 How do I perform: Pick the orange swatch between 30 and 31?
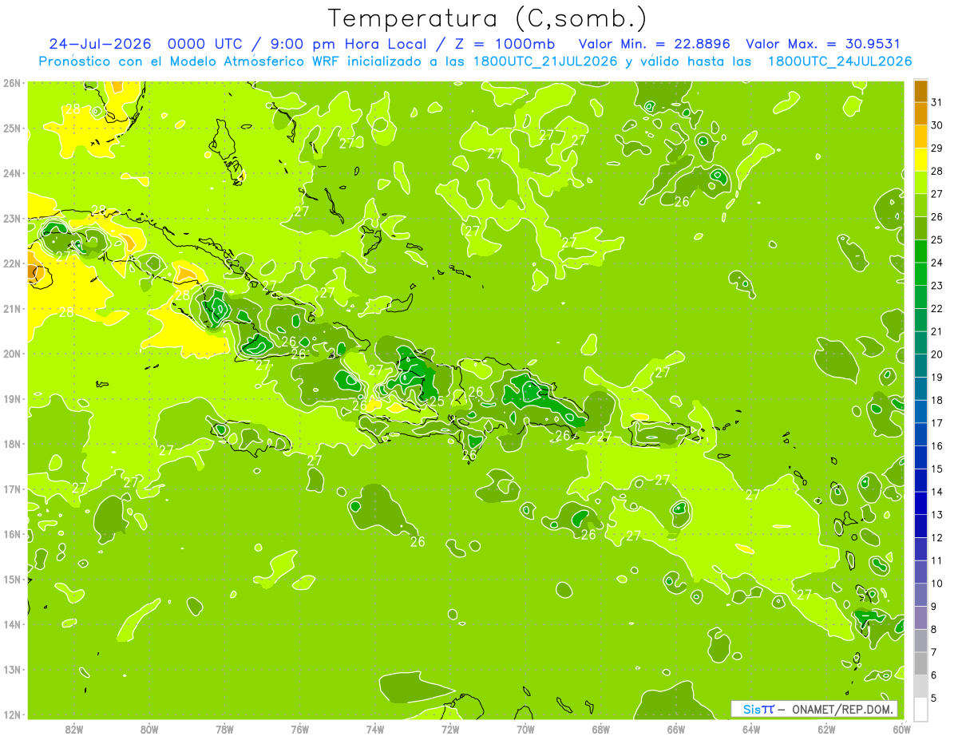point(920,113)
